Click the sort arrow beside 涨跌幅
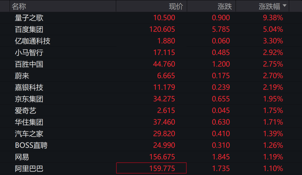Viewport: 302px width, 175px height. tap(285, 6)
